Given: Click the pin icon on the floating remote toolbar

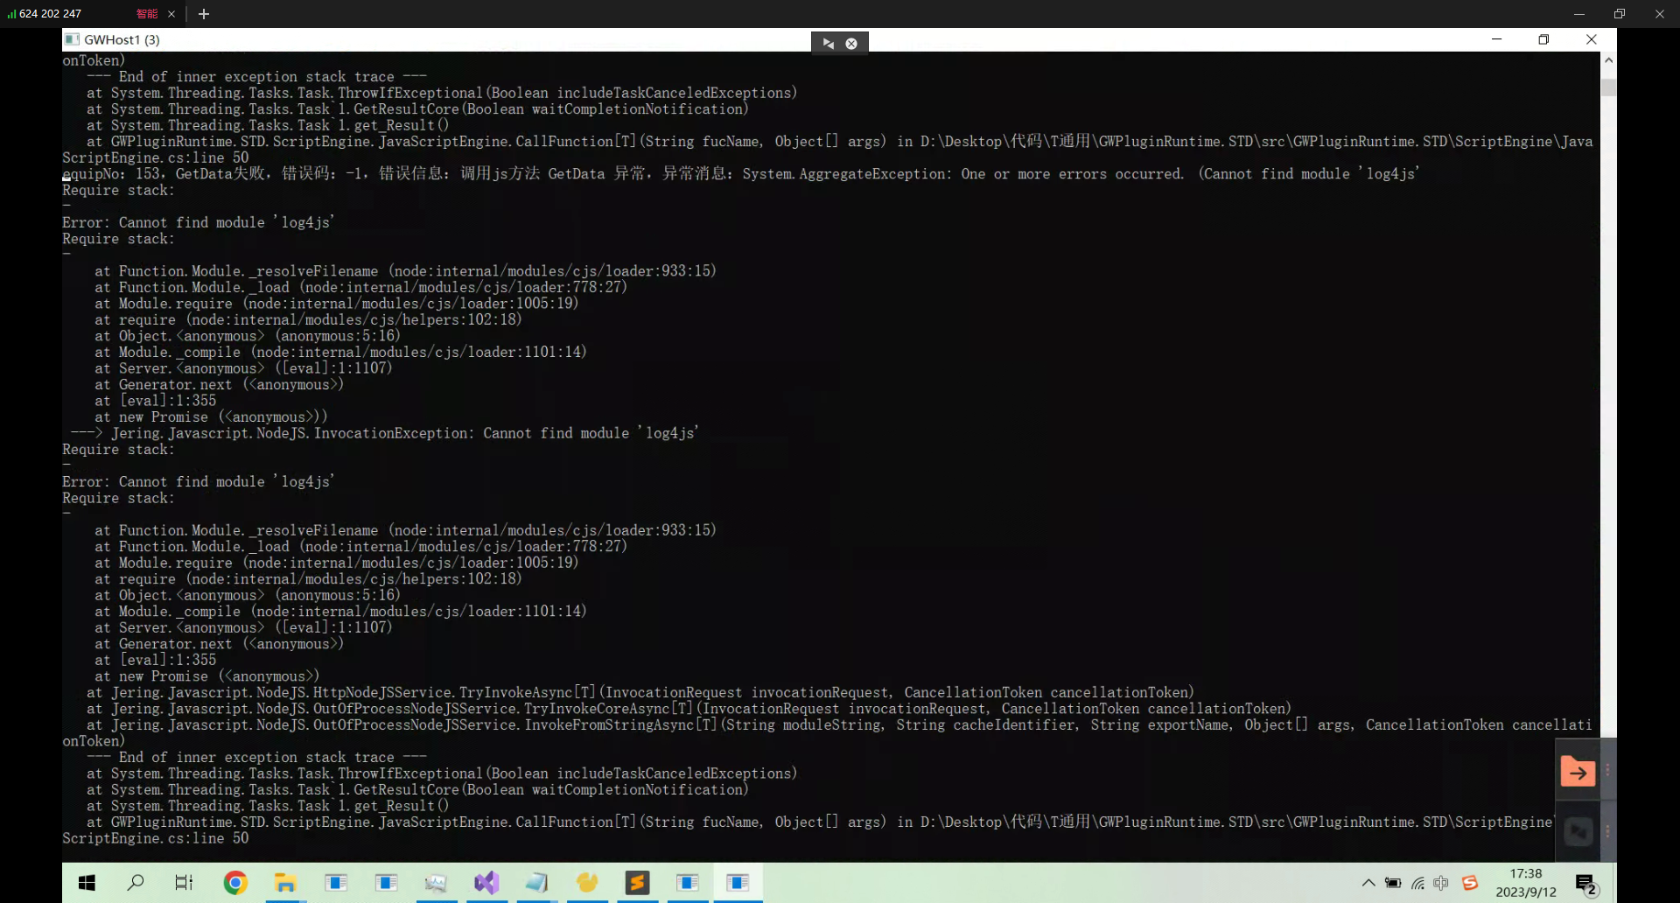Looking at the screenshot, I should point(828,43).
